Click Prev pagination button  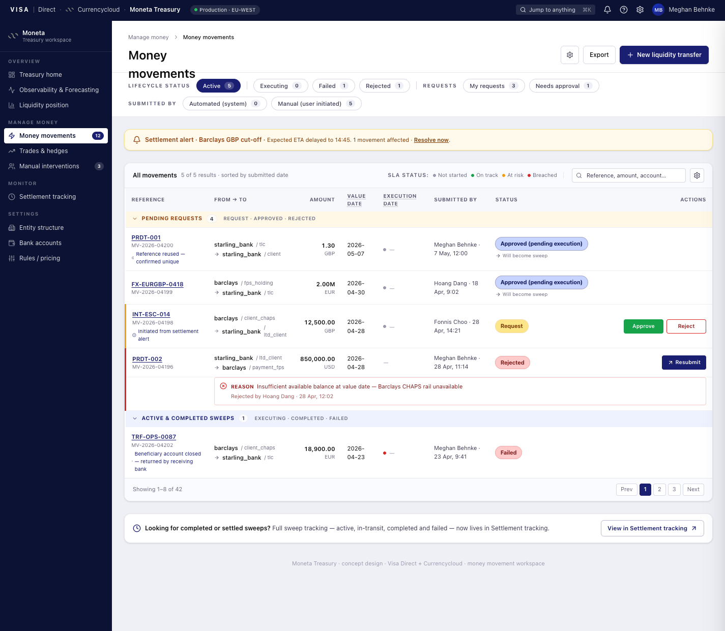pos(626,490)
